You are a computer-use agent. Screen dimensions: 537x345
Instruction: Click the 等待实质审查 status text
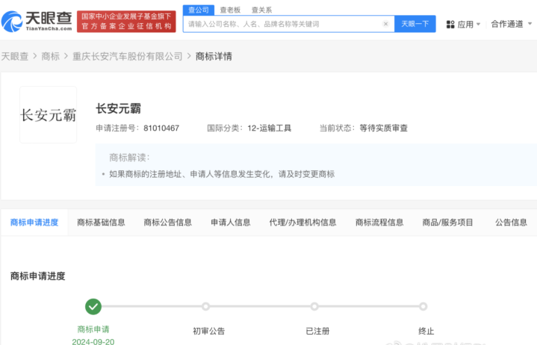point(384,128)
